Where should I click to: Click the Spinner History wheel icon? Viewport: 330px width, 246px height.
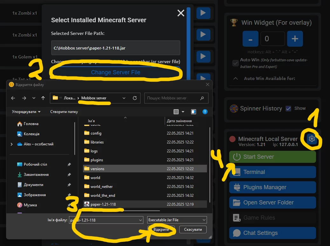point(234,109)
